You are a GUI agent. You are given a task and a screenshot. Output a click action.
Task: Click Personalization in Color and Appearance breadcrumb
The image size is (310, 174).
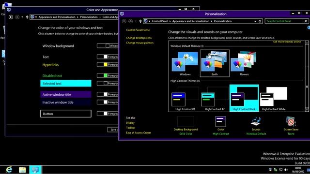click(89, 17)
